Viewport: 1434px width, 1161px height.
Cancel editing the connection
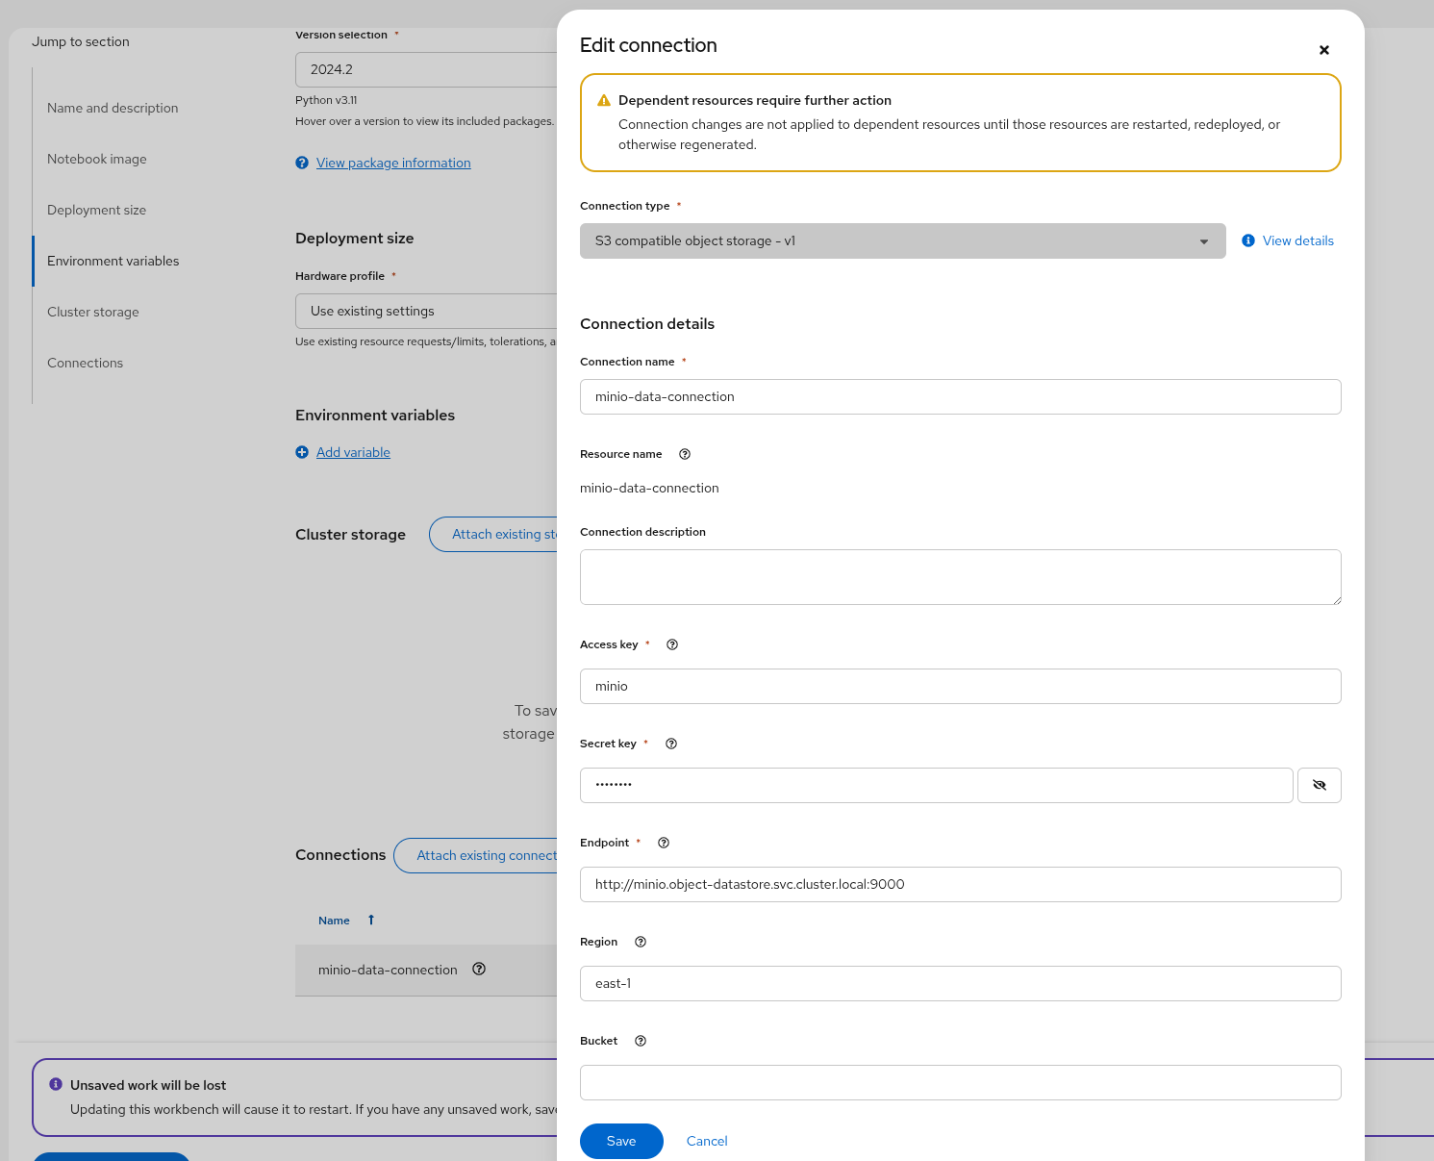(x=707, y=1141)
